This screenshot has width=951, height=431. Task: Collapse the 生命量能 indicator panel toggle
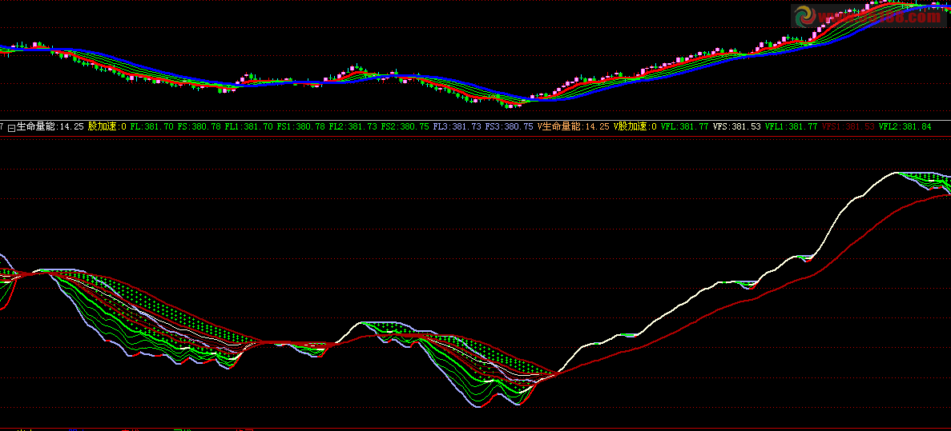click(11, 127)
